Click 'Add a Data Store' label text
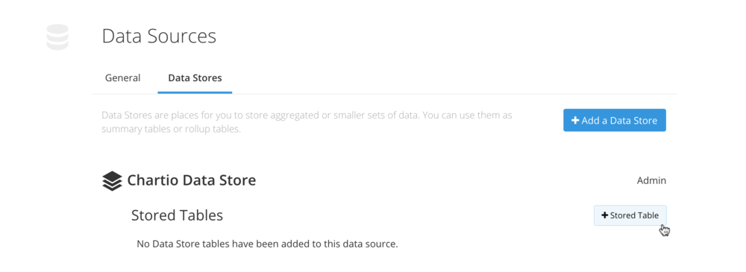This screenshot has height=272, width=746. coord(619,120)
